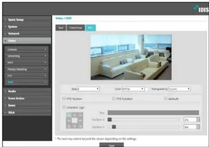
Task: Expand the System sidebar section
Action: (x=27, y=27)
